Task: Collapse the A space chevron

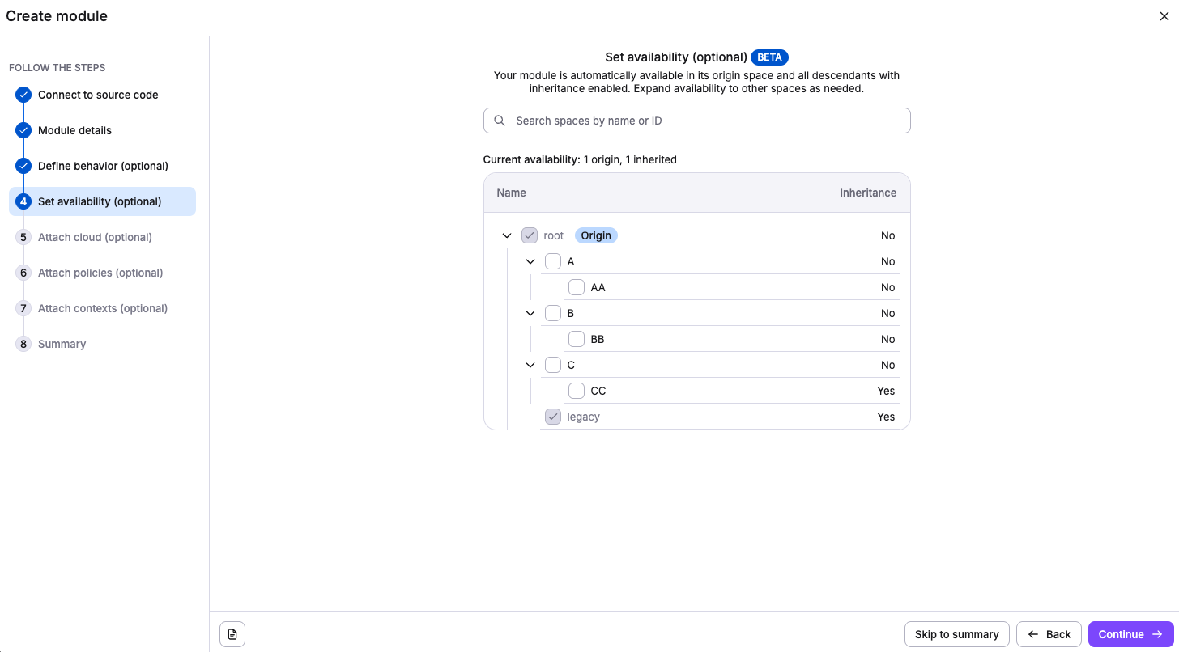Action: (530, 261)
